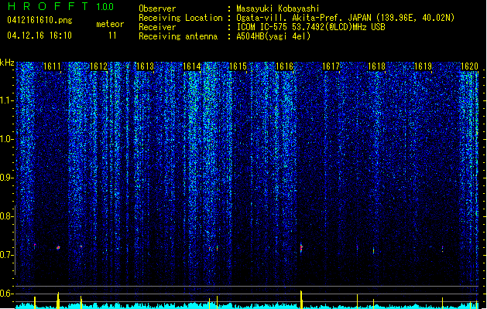Click the meteor echo just after 1619
Viewport: 487px width, 309px height.
pos(443,248)
